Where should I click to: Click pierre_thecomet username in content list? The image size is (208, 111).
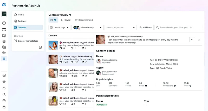tap(71, 42)
